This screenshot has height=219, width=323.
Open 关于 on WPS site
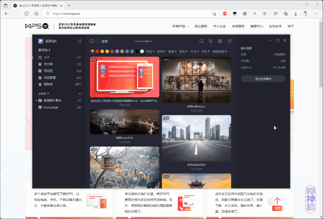(291, 26)
